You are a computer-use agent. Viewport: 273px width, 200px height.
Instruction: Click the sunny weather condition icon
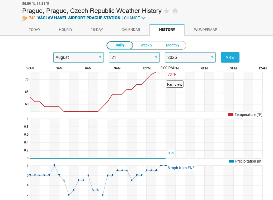click(25, 18)
